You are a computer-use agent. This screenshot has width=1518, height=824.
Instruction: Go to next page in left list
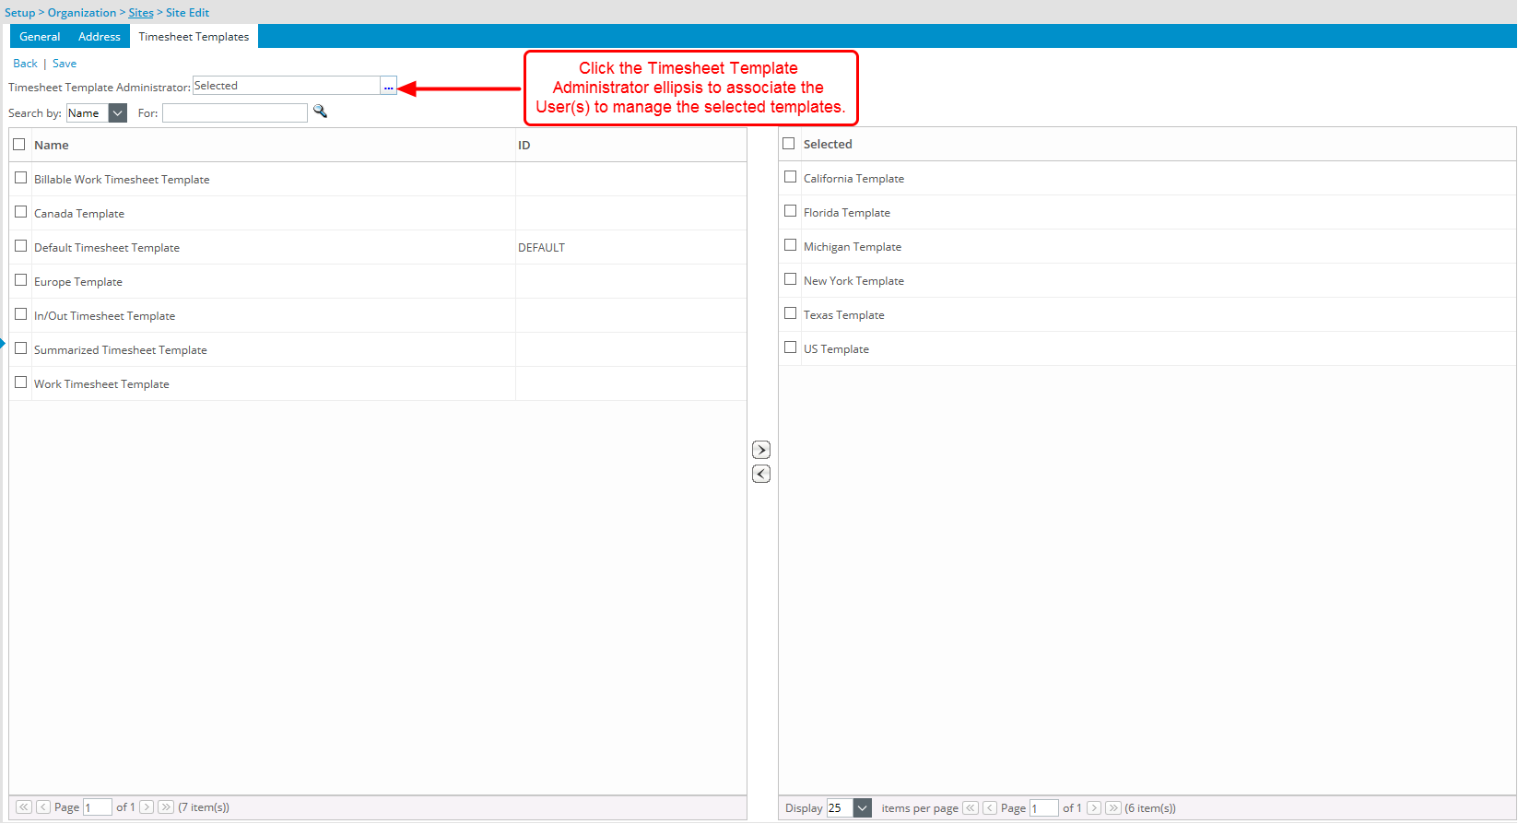(x=147, y=806)
